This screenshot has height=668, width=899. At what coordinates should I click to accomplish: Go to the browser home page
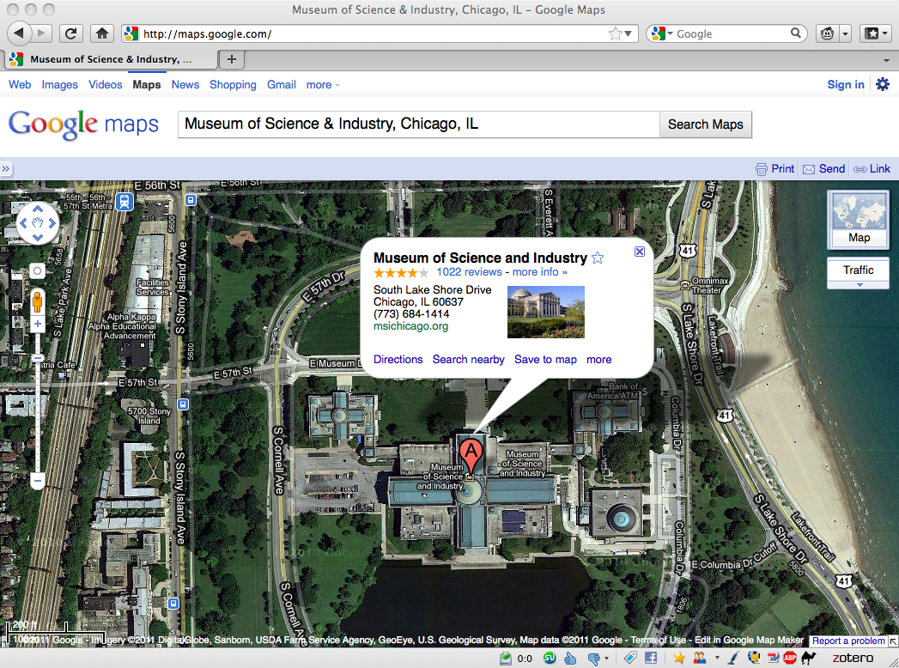click(x=102, y=33)
